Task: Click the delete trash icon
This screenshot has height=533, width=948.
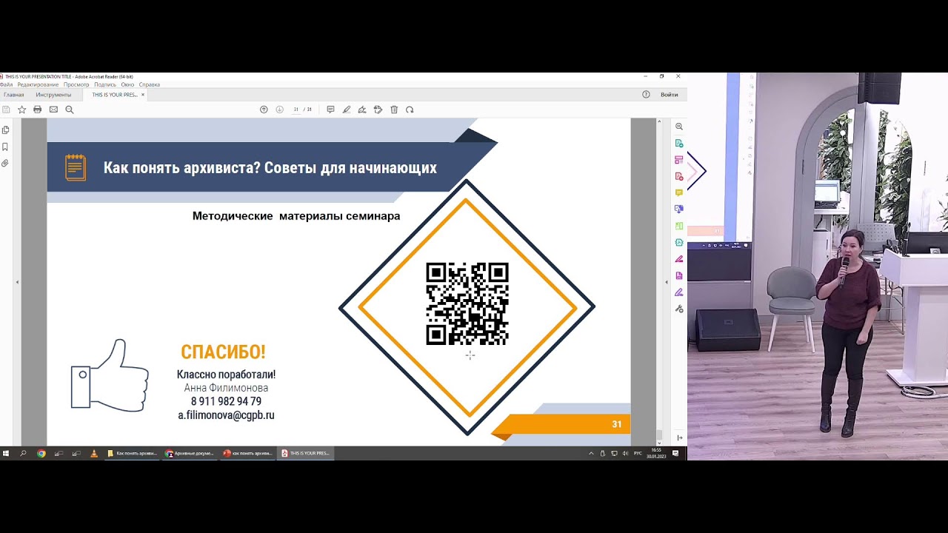Action: point(394,110)
